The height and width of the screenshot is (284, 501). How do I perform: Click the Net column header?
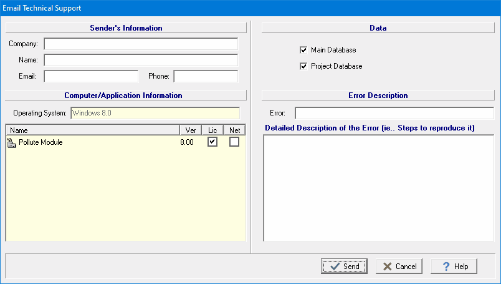coord(234,130)
